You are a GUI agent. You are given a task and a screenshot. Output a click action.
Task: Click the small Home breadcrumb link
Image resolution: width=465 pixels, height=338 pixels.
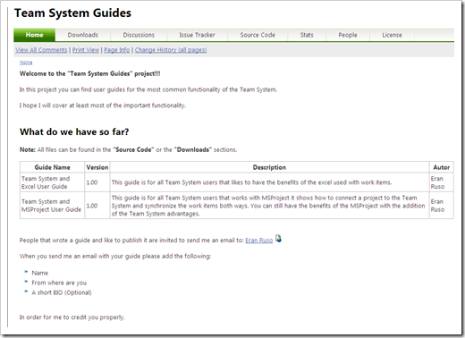coord(26,63)
